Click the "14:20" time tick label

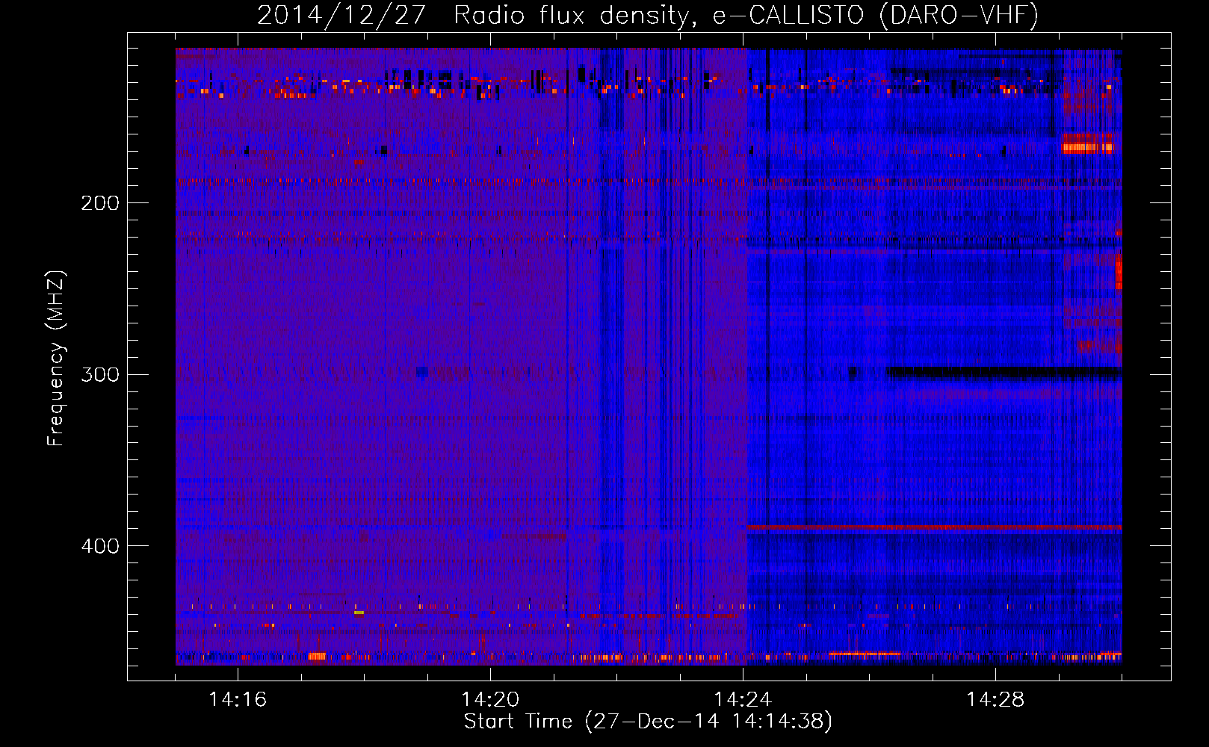coord(490,699)
